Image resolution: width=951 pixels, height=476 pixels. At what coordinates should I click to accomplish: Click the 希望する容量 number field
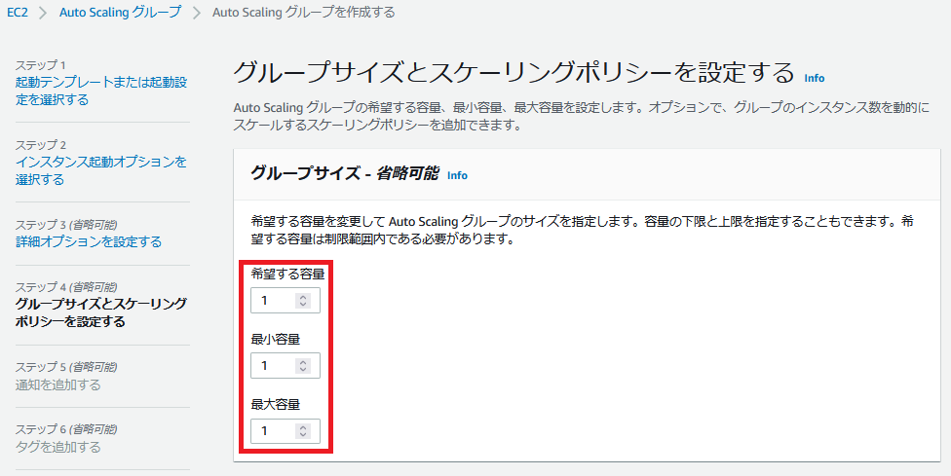[x=285, y=301]
